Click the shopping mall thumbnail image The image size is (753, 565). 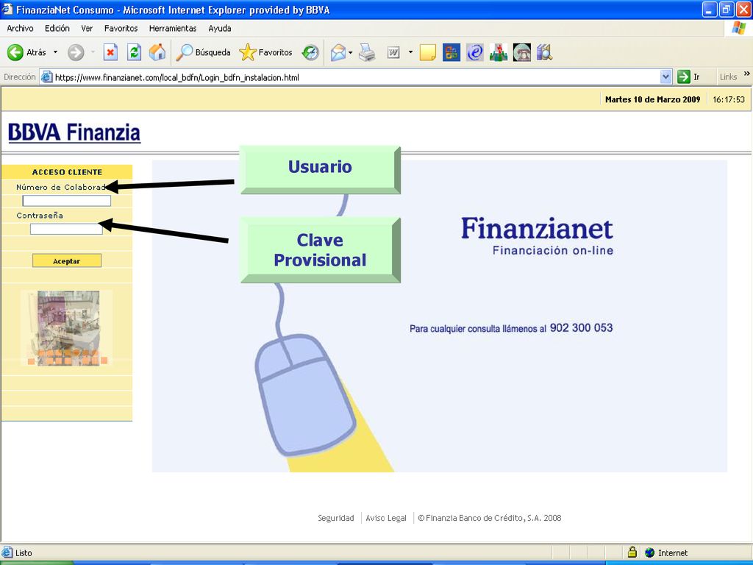(67, 328)
